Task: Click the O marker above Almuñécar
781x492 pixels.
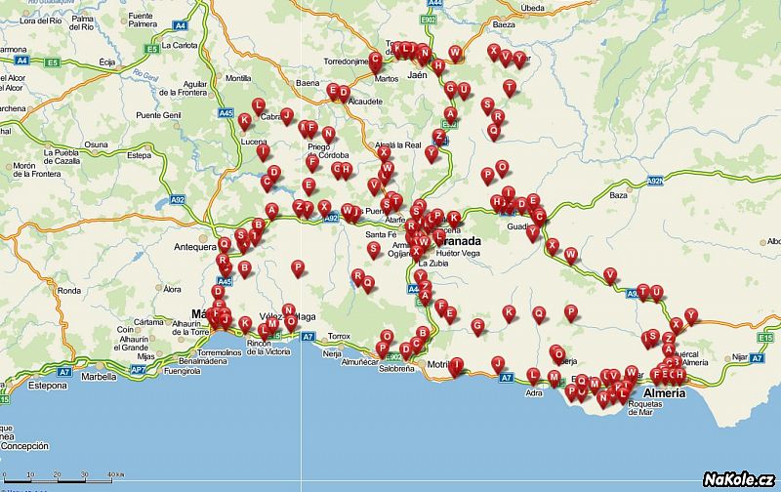Action: tap(387, 338)
